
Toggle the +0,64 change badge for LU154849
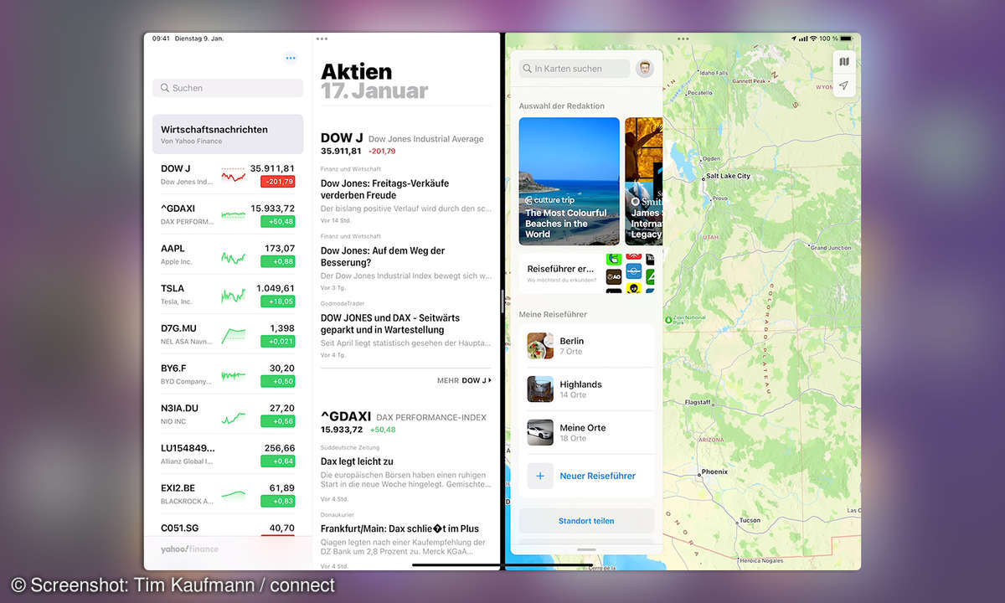click(277, 461)
